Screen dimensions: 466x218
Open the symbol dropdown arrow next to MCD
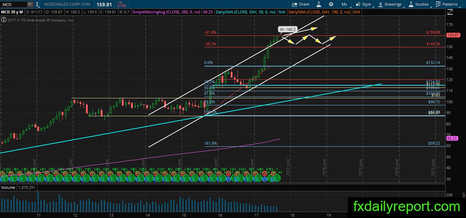click(x=30, y=4)
